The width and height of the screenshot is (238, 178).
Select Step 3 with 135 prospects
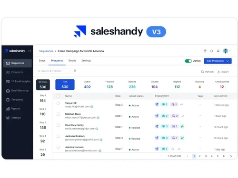point(43,125)
